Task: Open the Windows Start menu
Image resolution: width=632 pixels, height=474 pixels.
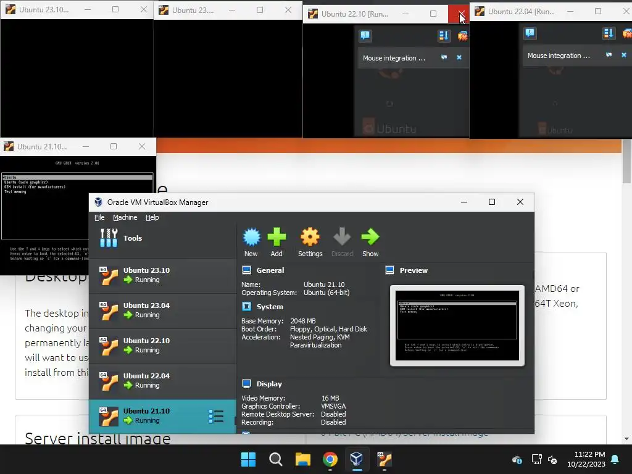Action: pyautogui.click(x=248, y=459)
